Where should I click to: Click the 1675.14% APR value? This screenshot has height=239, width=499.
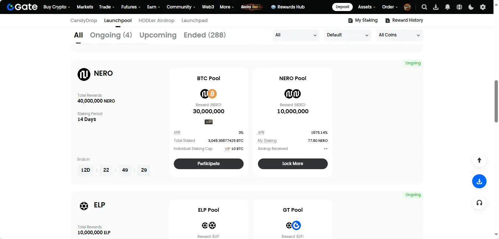319,133
